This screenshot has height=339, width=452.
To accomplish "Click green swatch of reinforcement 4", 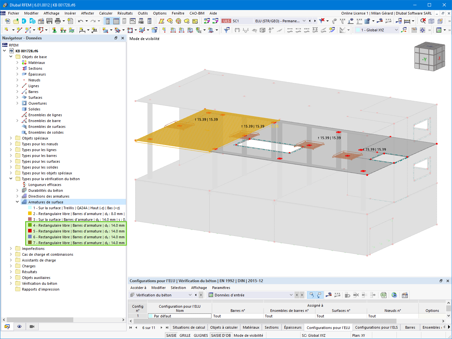I will (x=30, y=225).
